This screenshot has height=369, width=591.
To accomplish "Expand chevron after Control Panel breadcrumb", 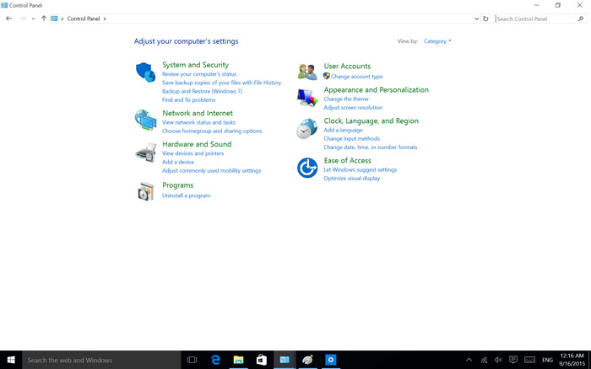I will 105,19.
